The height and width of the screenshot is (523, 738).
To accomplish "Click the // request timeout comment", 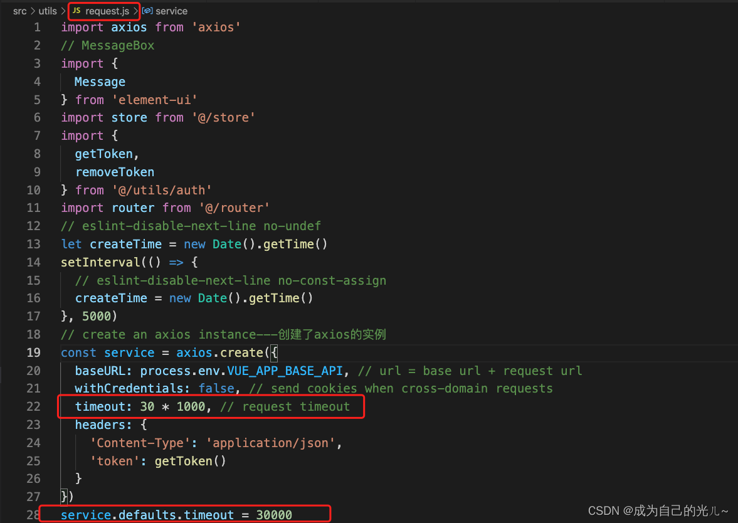I will [x=285, y=407].
